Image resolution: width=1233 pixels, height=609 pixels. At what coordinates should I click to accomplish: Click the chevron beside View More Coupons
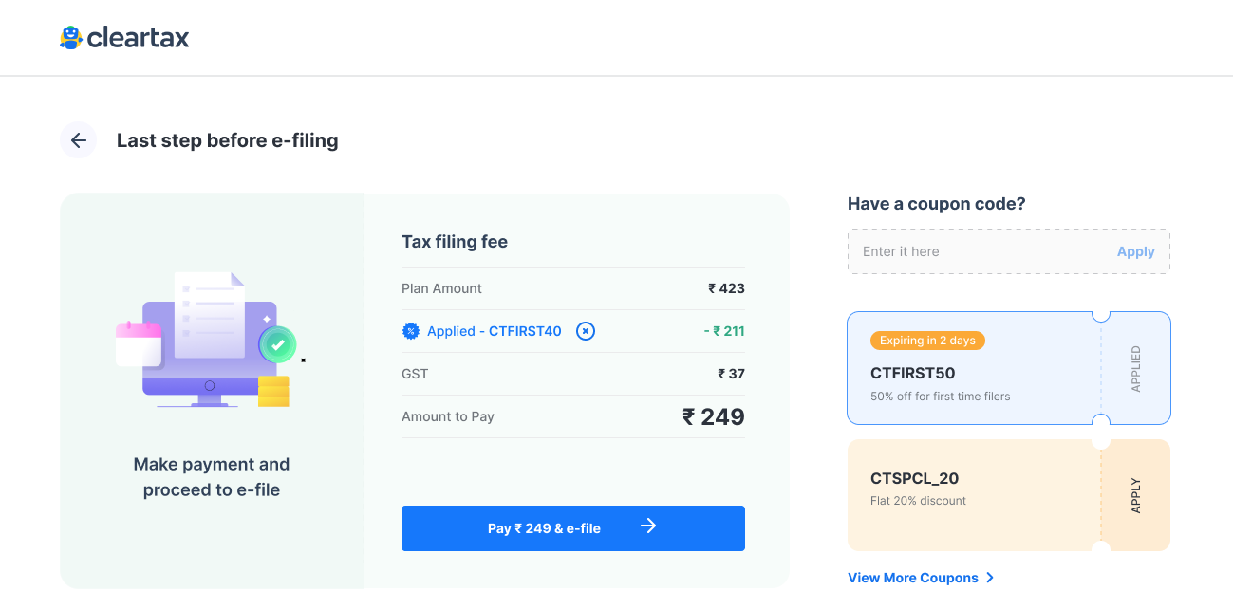990,578
